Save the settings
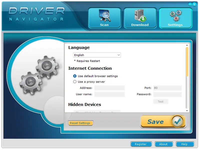Viewport: 200px width, 150px height. (163, 121)
